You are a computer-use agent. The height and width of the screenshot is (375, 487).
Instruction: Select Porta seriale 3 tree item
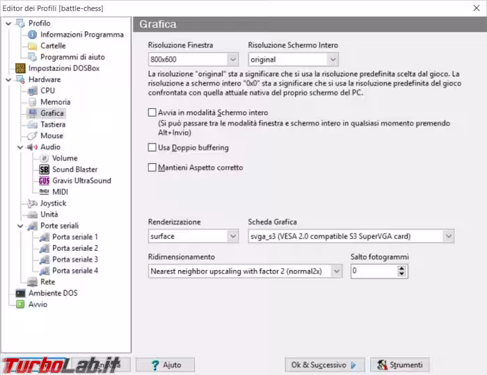[75, 260]
